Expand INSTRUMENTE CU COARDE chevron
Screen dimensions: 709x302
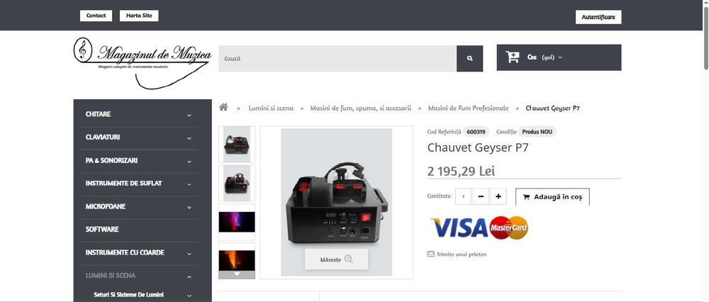(x=189, y=254)
